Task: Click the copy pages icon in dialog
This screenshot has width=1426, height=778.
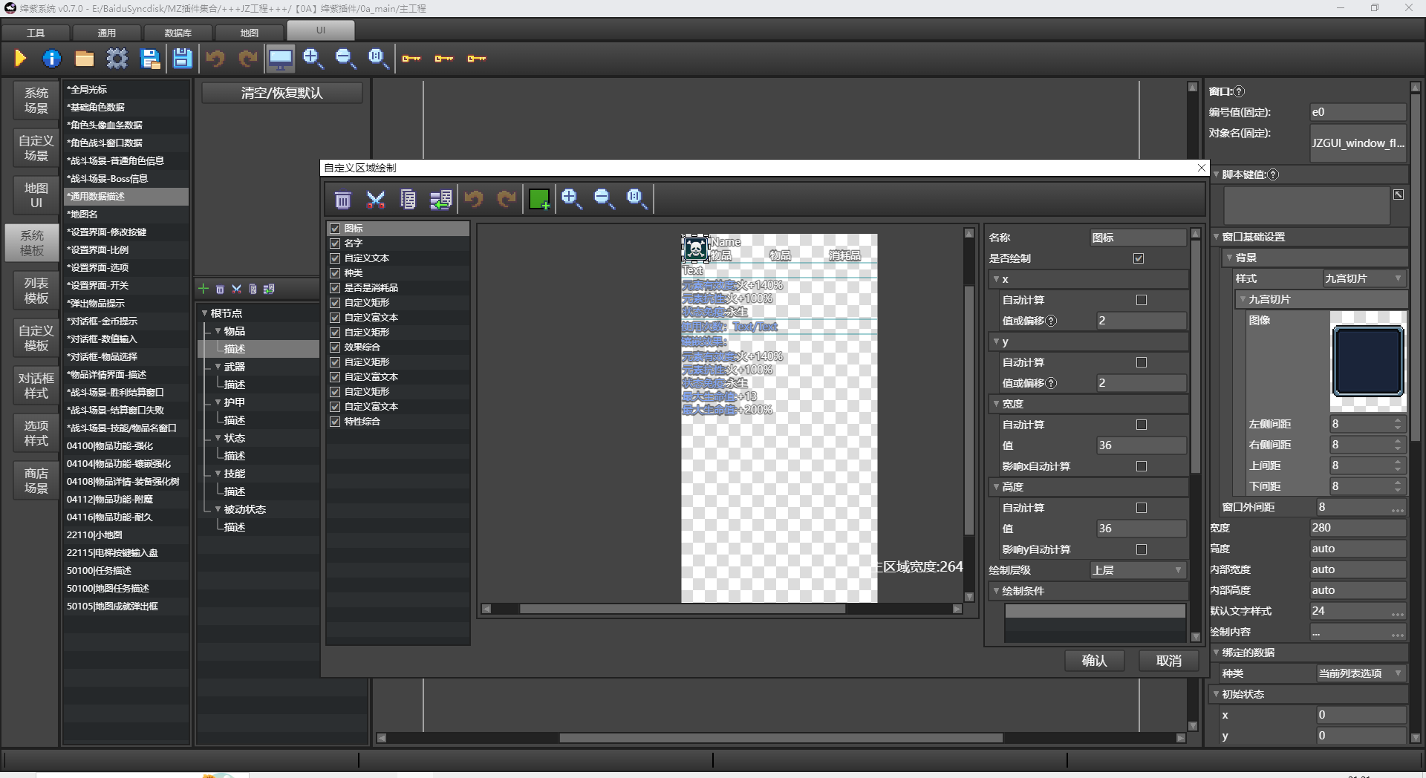Action: click(408, 199)
